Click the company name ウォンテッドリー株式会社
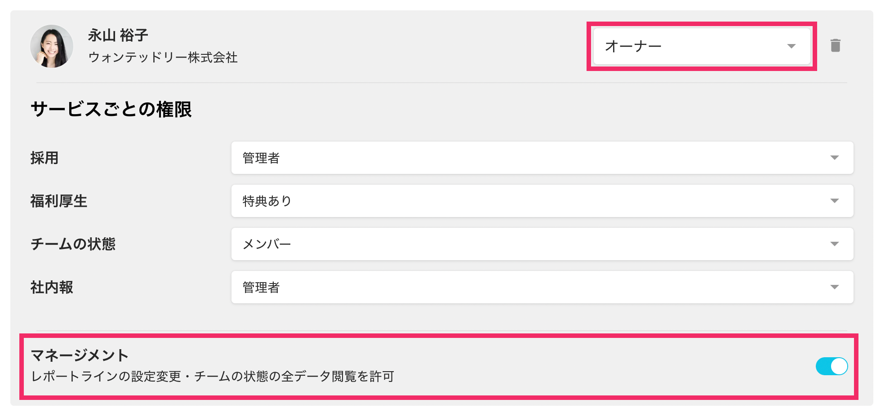Image resolution: width=885 pixels, height=417 pixels. pos(163,58)
